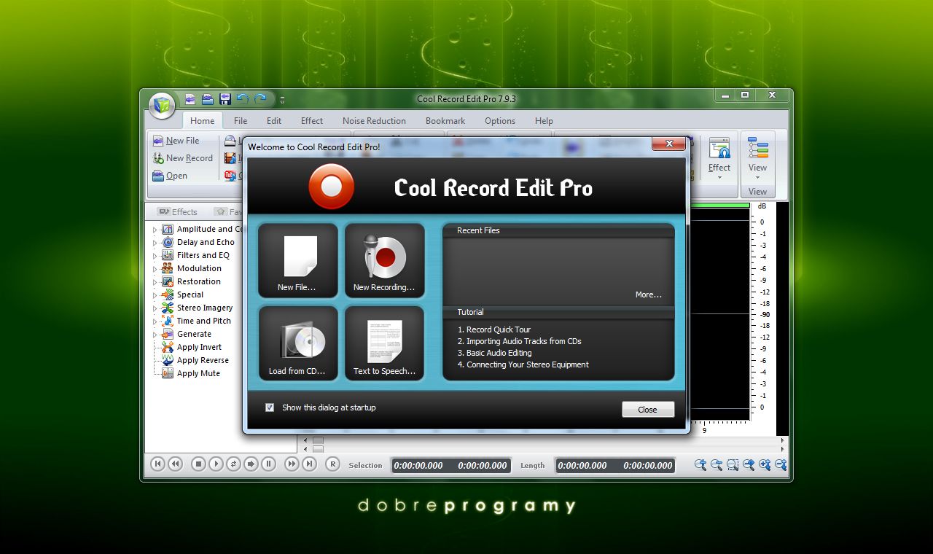
Task: Click the R record button
Action: pos(332,464)
